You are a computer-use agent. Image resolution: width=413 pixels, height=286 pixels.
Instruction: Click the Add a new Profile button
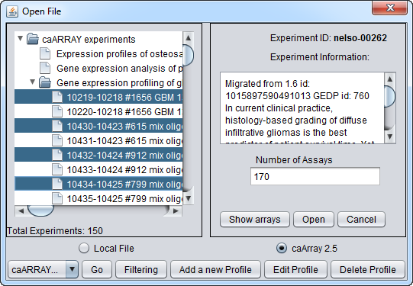point(215,269)
